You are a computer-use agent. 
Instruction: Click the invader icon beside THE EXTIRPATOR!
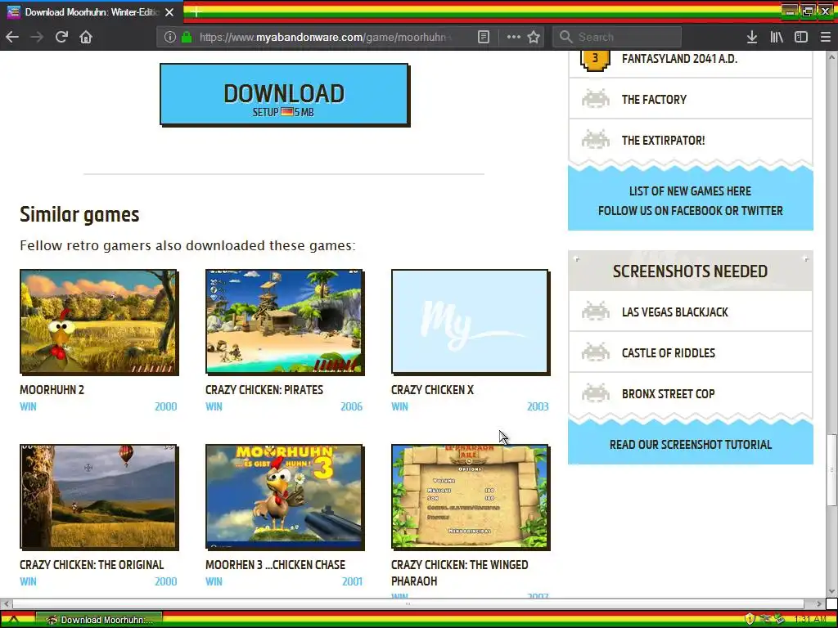click(596, 139)
